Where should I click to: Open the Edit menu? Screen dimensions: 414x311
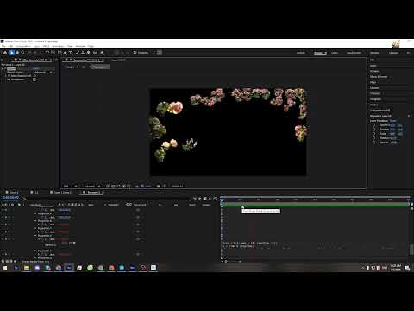click(10, 46)
